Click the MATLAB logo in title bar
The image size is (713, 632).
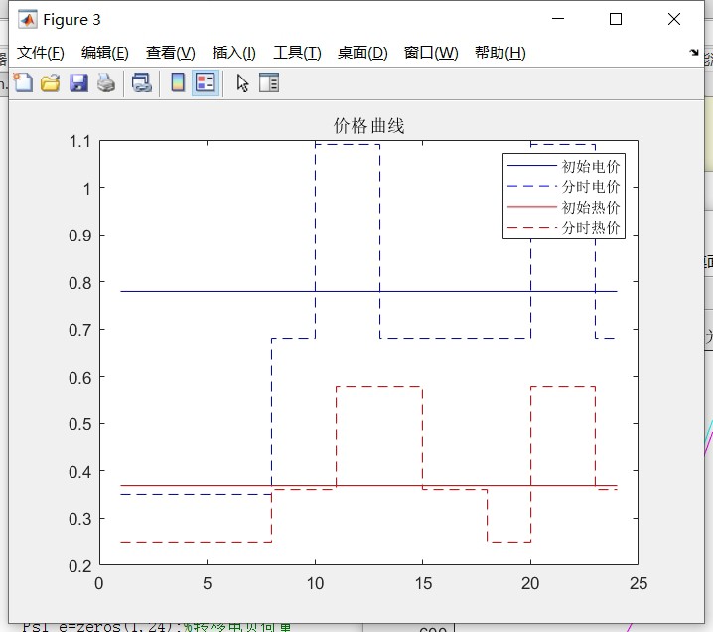28,20
